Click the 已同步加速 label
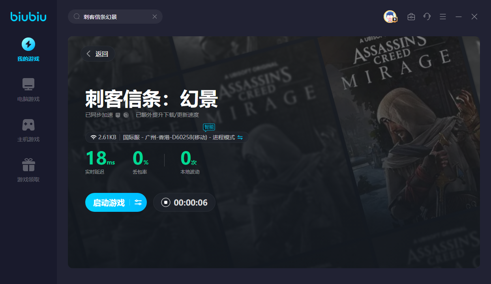491x284 pixels. point(99,115)
